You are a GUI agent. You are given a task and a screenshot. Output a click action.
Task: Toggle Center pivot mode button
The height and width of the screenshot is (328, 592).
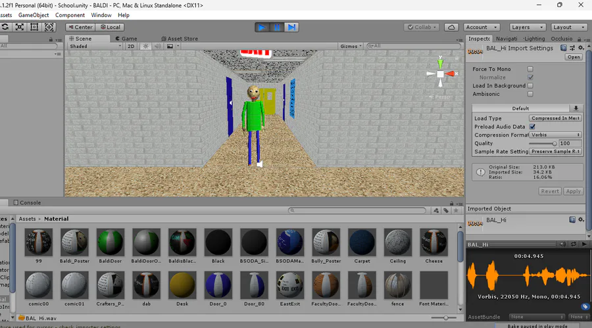[80, 27]
